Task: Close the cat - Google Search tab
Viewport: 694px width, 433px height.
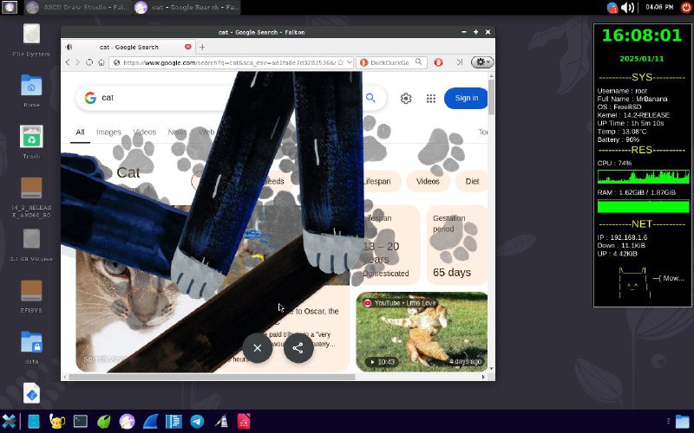Action: (187, 47)
